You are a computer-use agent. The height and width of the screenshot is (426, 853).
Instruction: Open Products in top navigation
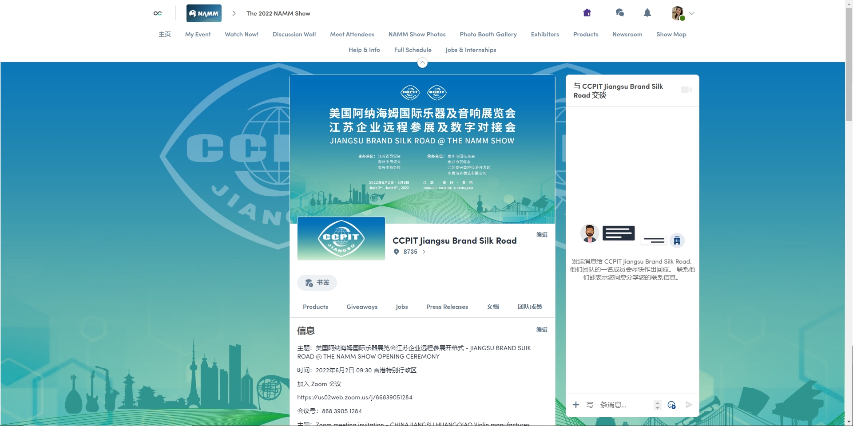[x=586, y=34]
